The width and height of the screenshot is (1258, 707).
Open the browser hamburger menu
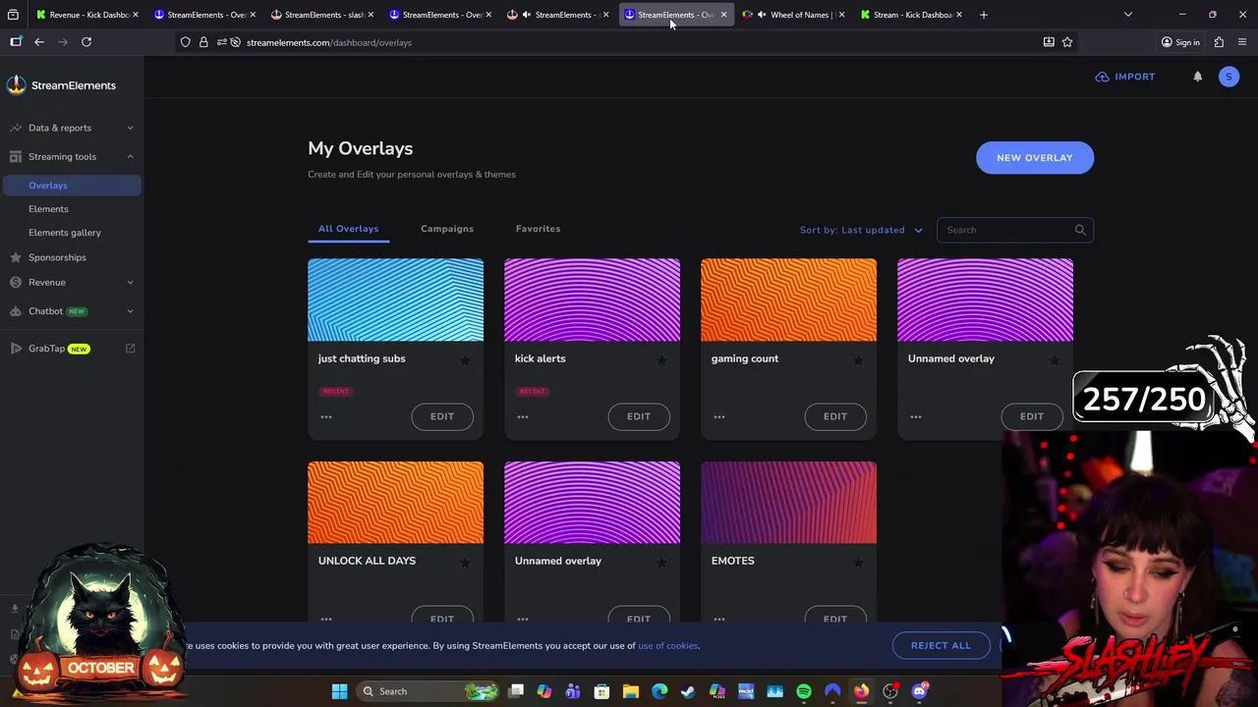click(1242, 42)
